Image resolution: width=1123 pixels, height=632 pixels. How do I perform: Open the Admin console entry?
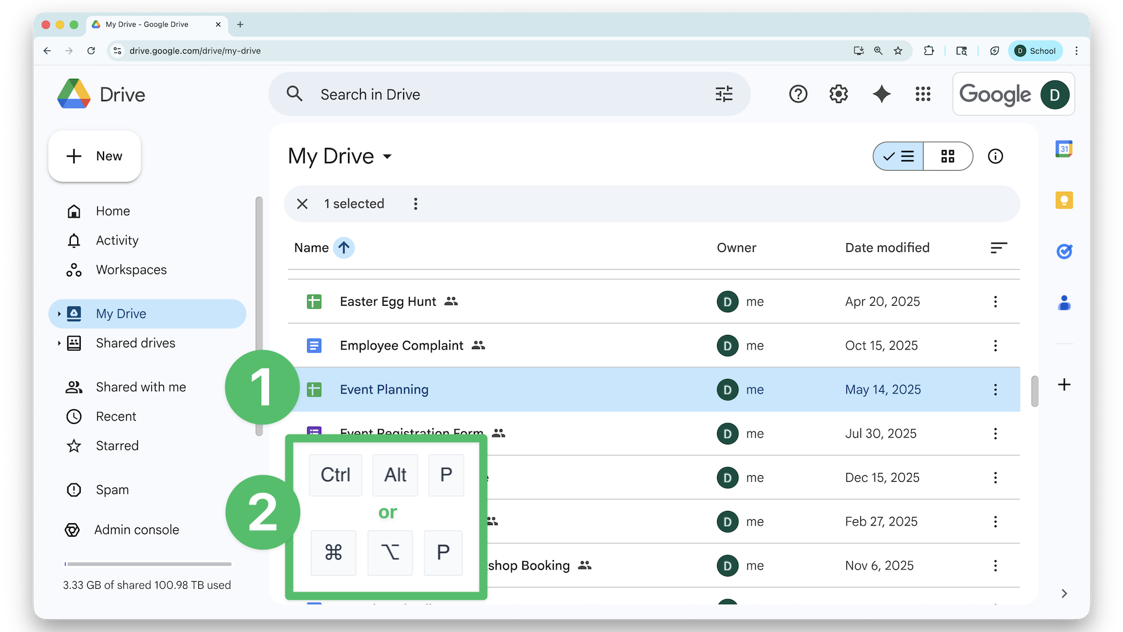136,530
